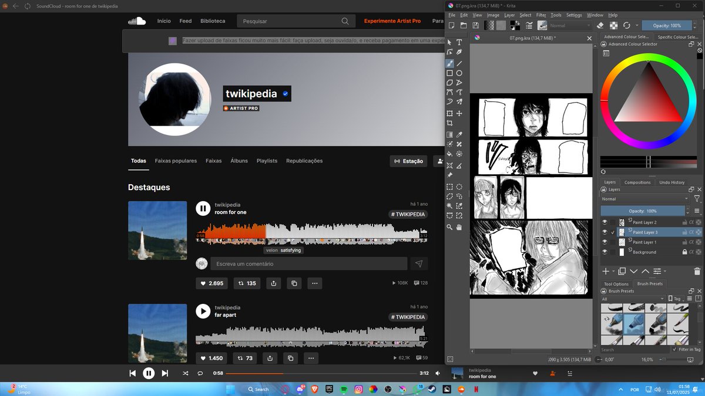Viewport: 705px width, 396px height.
Task: Open Biblioteca link in SoundCloud header
Action: coord(213,21)
